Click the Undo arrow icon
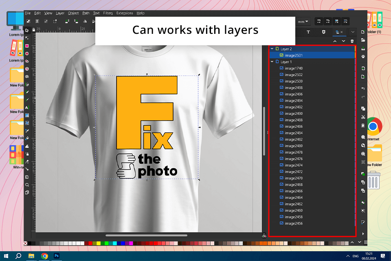Image resolution: width=391 pixels, height=261 pixels. point(363,88)
